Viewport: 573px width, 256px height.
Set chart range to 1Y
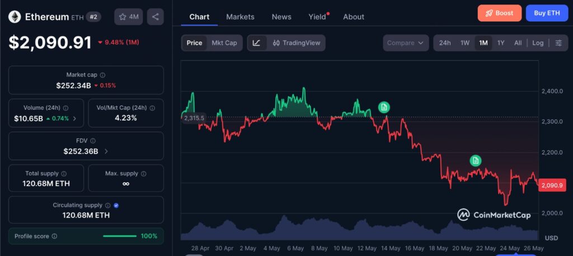(501, 43)
